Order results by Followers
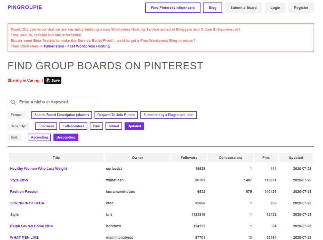The width and height of the screenshot is (323, 240). pyautogui.click(x=46, y=126)
